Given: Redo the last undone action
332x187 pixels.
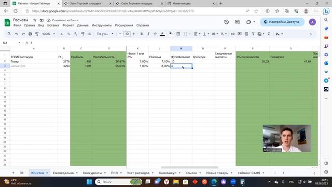Looking at the screenshot, I should [x=23, y=34].
